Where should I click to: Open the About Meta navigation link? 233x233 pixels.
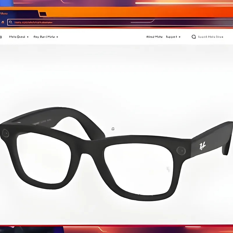tap(154, 37)
